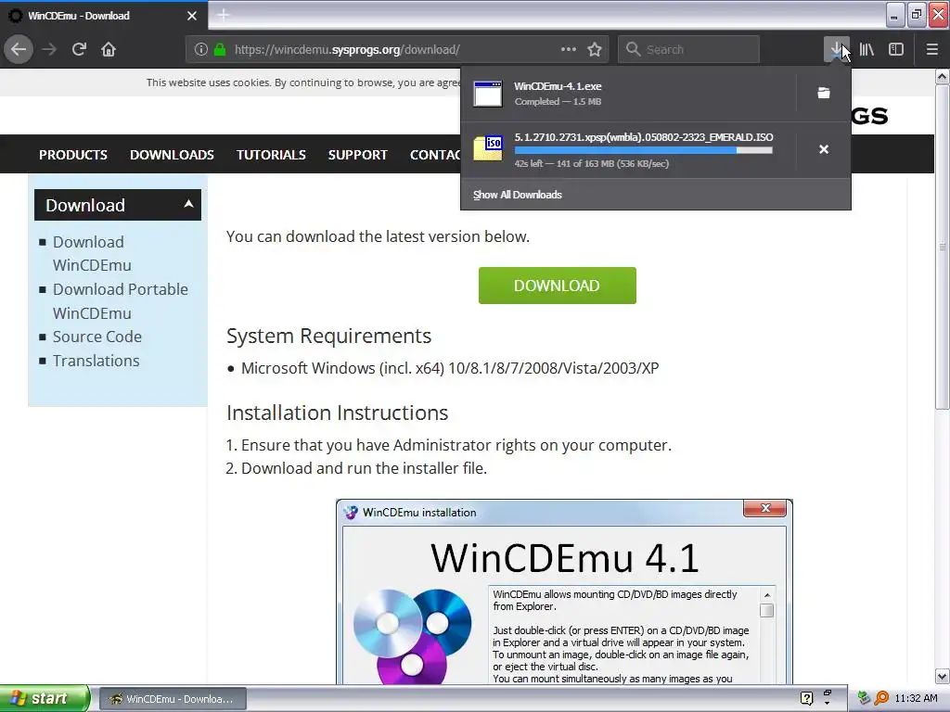This screenshot has height=712, width=950.
Task: Select the WinCDEmu - Download browser tab
Action: [x=103, y=16]
